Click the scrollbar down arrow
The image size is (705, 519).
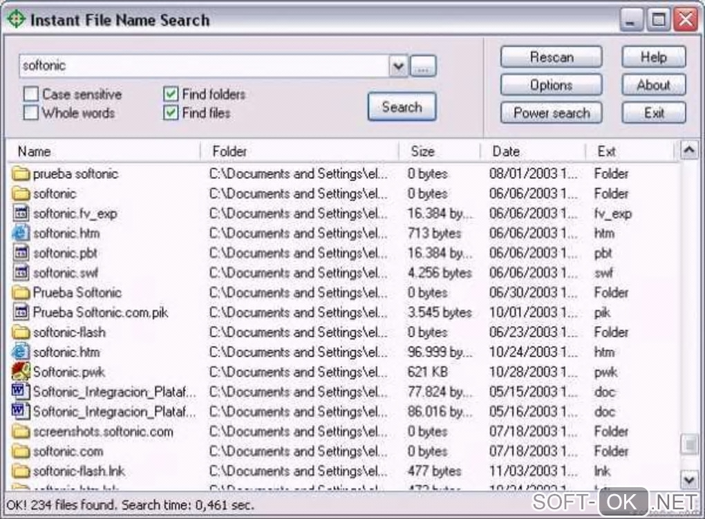click(689, 480)
